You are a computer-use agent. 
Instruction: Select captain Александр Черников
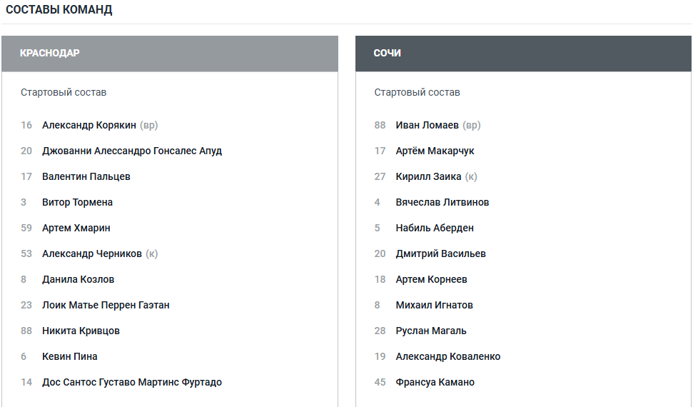(91, 254)
